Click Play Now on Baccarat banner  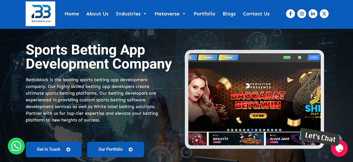point(258,116)
